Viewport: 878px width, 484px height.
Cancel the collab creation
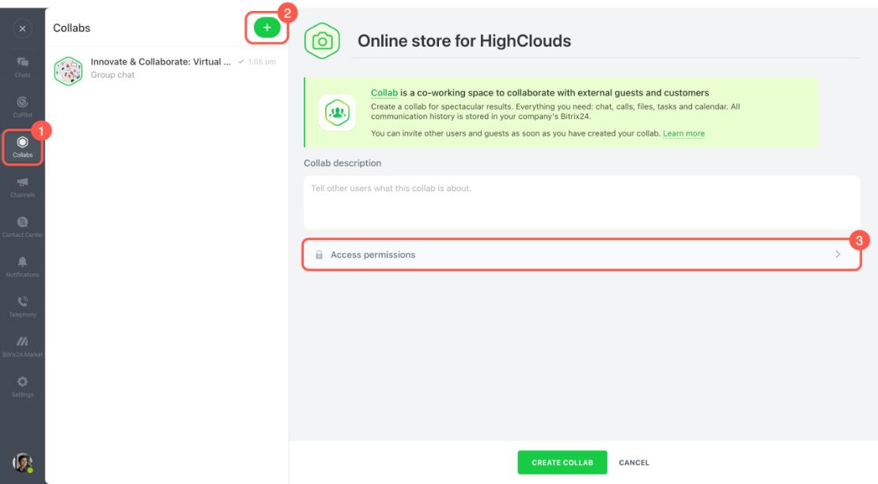coord(634,463)
